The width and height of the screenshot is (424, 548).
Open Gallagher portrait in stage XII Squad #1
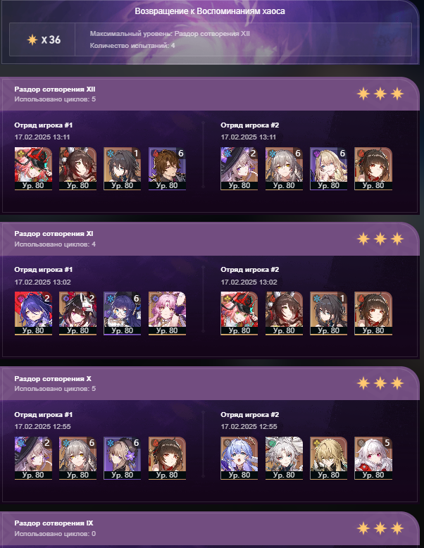(x=167, y=169)
